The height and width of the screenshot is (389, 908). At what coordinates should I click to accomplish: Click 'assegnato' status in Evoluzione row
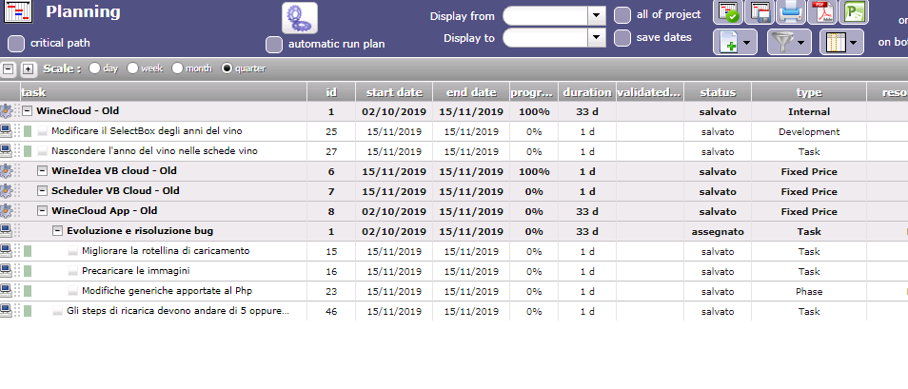pyautogui.click(x=718, y=231)
